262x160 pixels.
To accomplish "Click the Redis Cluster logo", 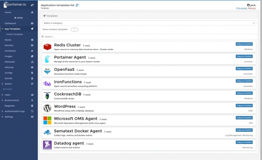I will [x=47, y=47].
